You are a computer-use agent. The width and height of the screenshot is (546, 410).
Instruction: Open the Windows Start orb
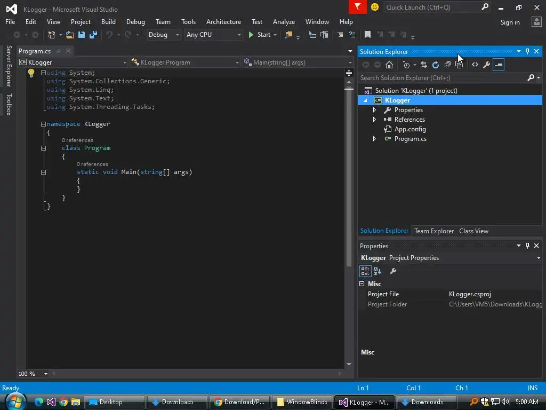click(15, 401)
